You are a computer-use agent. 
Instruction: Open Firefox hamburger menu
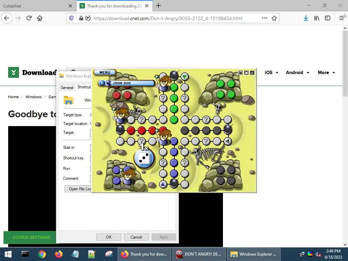[342, 18]
